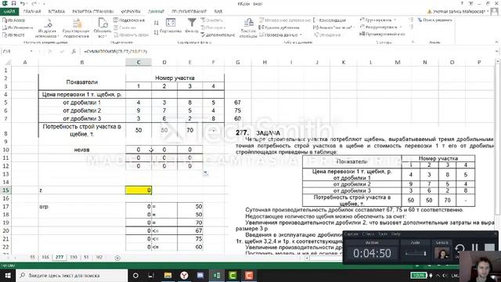Click the camera preview thumbnail in recorder
The width and height of the screenshot is (501, 282).
click(442, 254)
